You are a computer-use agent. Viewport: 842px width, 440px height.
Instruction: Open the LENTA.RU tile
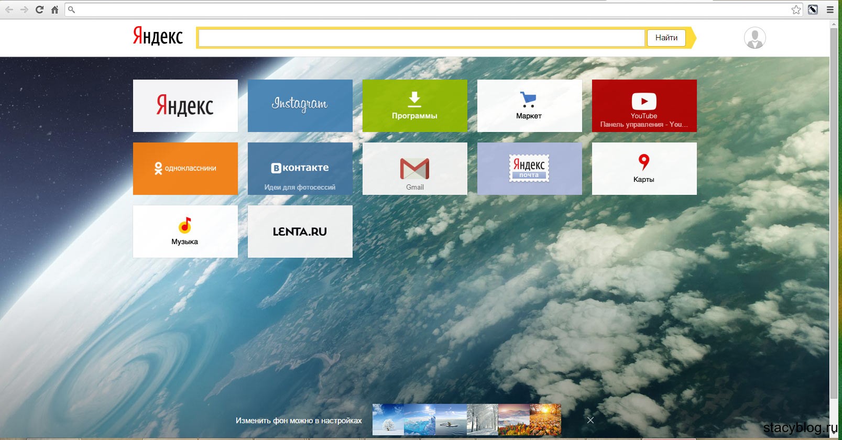(x=300, y=232)
